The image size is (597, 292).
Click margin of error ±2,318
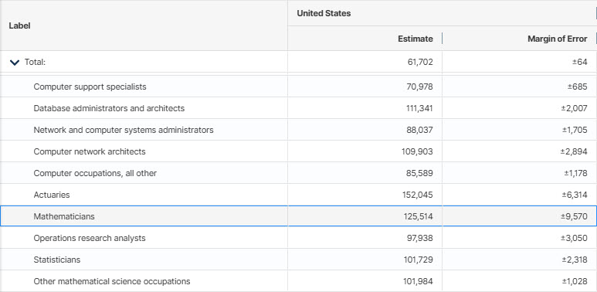pyautogui.click(x=575, y=260)
